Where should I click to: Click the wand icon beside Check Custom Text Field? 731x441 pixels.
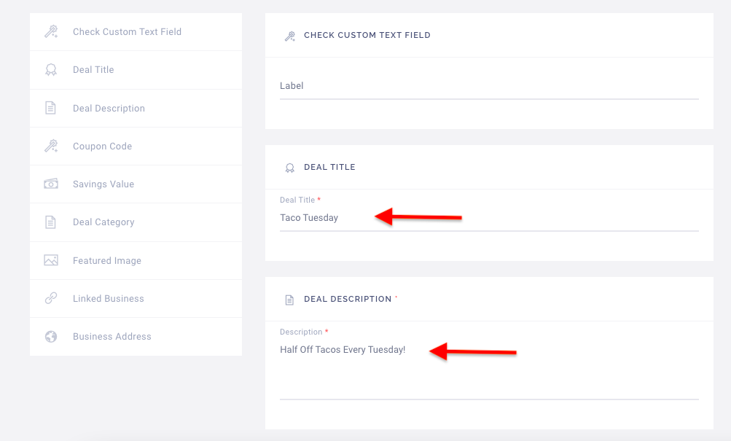click(50, 31)
